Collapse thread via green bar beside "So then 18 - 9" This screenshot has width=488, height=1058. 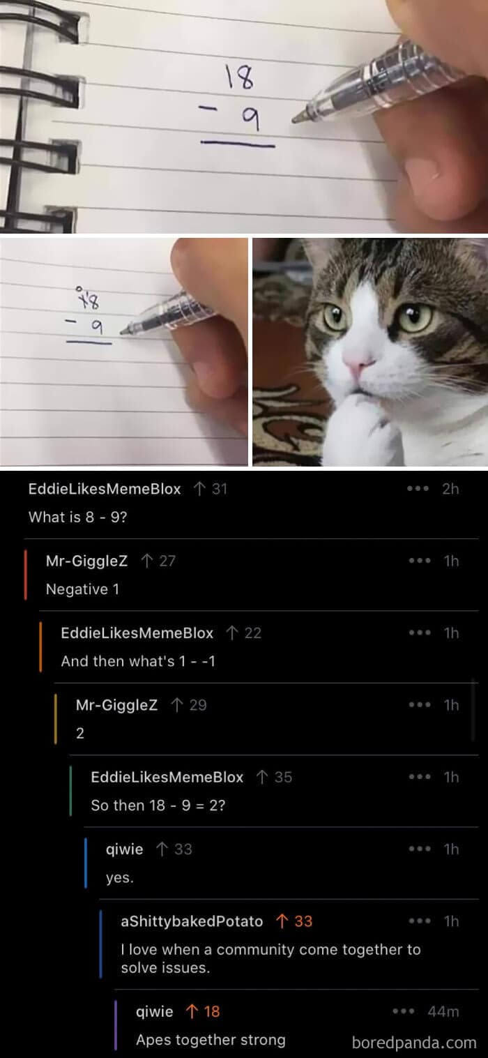[70, 791]
